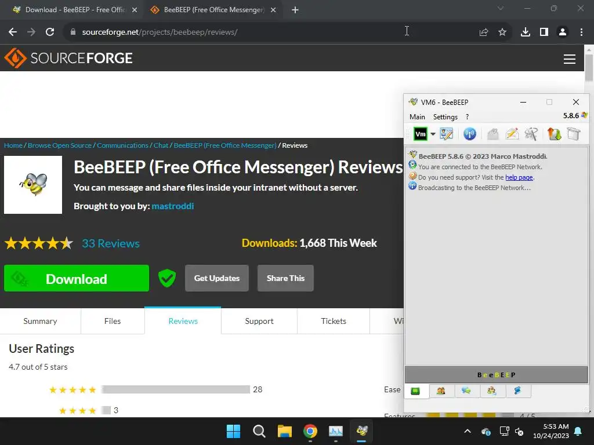Open the Settings menu in BeeBEEP
This screenshot has width=594, height=445.
(x=445, y=117)
